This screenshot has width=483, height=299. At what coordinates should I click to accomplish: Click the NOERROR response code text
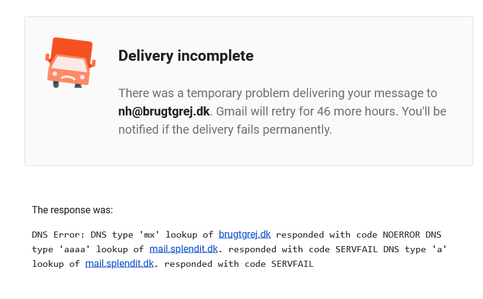402,235
